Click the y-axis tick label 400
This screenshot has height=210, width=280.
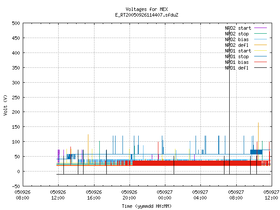tap(16, 53)
